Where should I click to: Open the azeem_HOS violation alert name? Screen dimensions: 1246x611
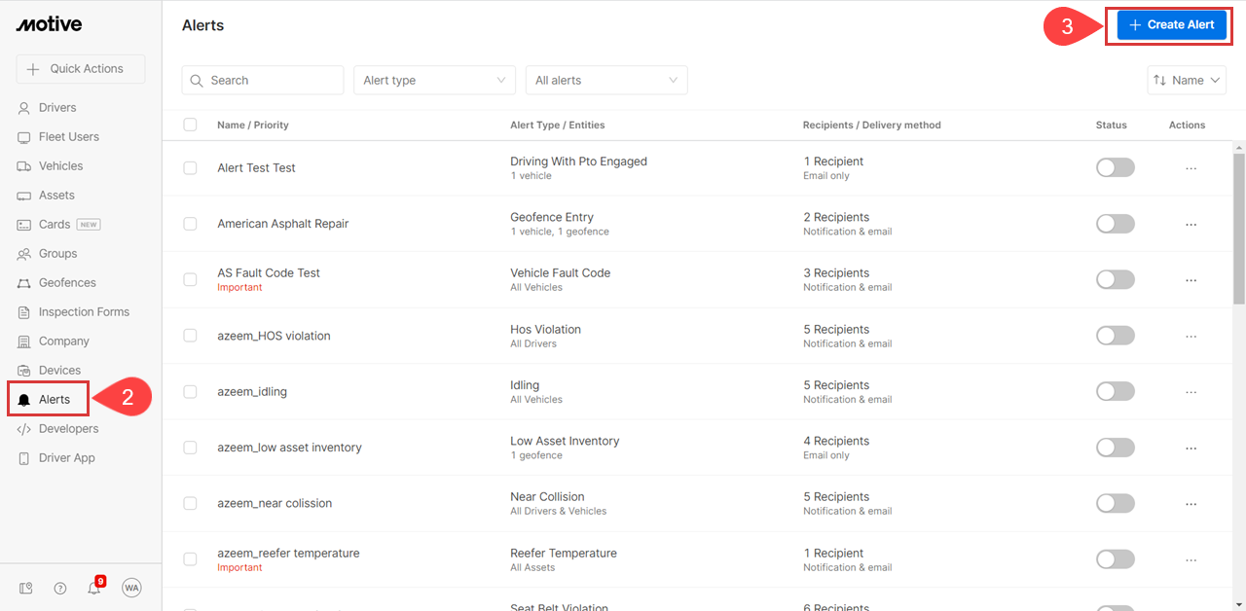click(x=274, y=336)
